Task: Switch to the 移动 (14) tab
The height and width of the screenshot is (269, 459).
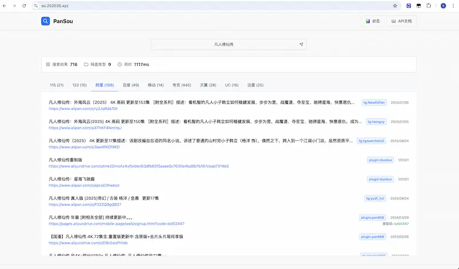Action: 155,85
